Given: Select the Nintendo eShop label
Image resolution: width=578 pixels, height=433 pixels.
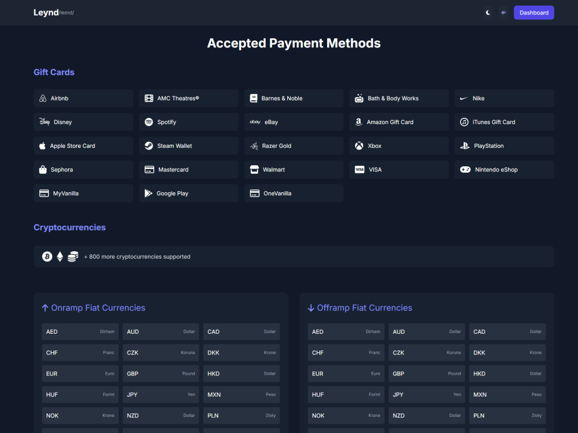Looking at the screenshot, I should 496,170.
